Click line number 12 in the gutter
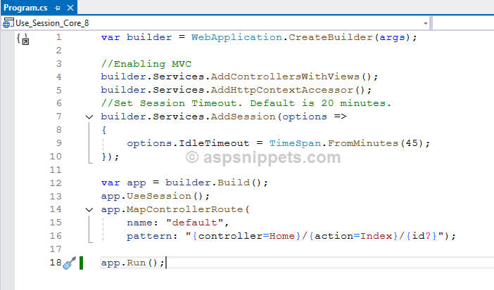Viewport: 494px width, 290px height. click(56, 183)
